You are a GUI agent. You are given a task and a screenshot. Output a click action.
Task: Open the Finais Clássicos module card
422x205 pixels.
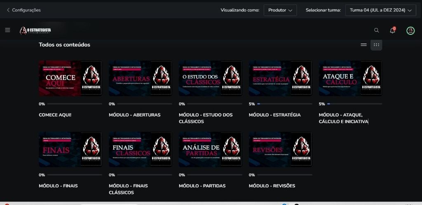(140, 149)
